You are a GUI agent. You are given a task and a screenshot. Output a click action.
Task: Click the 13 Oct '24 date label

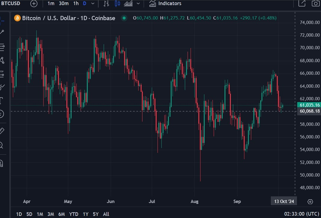(284, 201)
